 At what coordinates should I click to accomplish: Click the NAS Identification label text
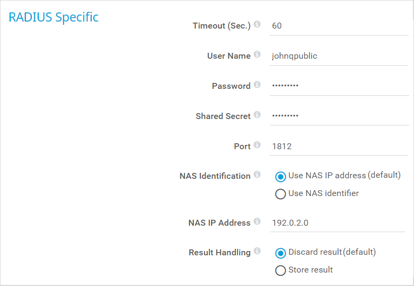point(215,176)
